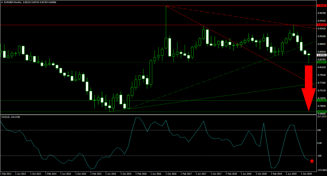Click the current price tag 0.84966
Screen dimensions: 327x176
[322, 55]
